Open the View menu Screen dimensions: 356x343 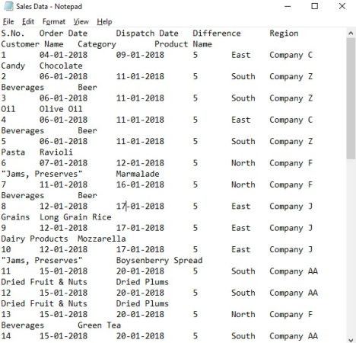pyautogui.click(x=81, y=21)
